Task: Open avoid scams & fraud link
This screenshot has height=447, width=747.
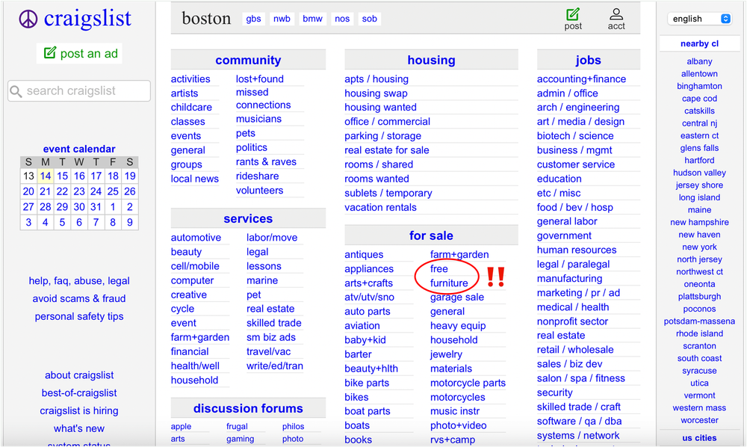Action: 79,298
